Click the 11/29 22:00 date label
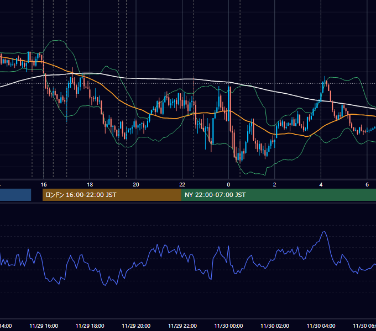Screen dimensions: 376x331 182,325
